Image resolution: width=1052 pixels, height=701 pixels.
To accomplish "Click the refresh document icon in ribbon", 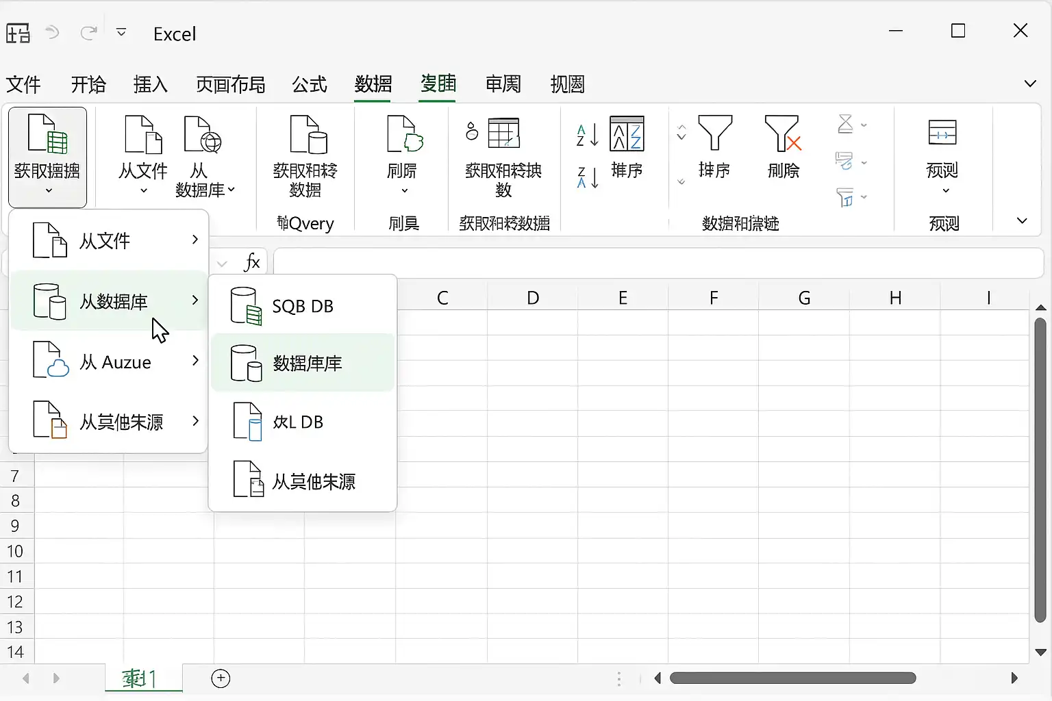I will (x=405, y=134).
